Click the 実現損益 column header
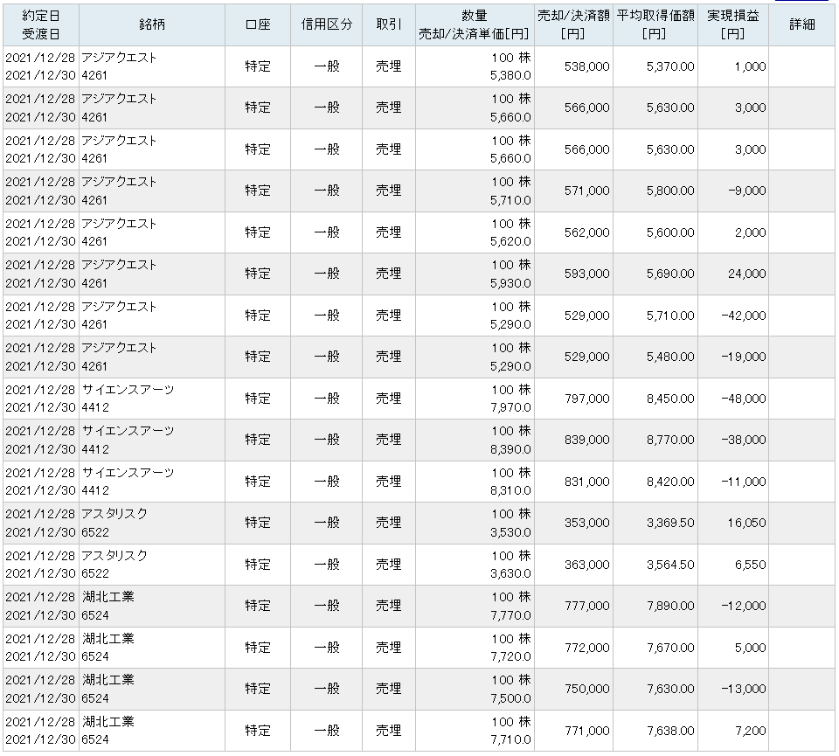The height and width of the screenshot is (756, 839). pos(733,24)
